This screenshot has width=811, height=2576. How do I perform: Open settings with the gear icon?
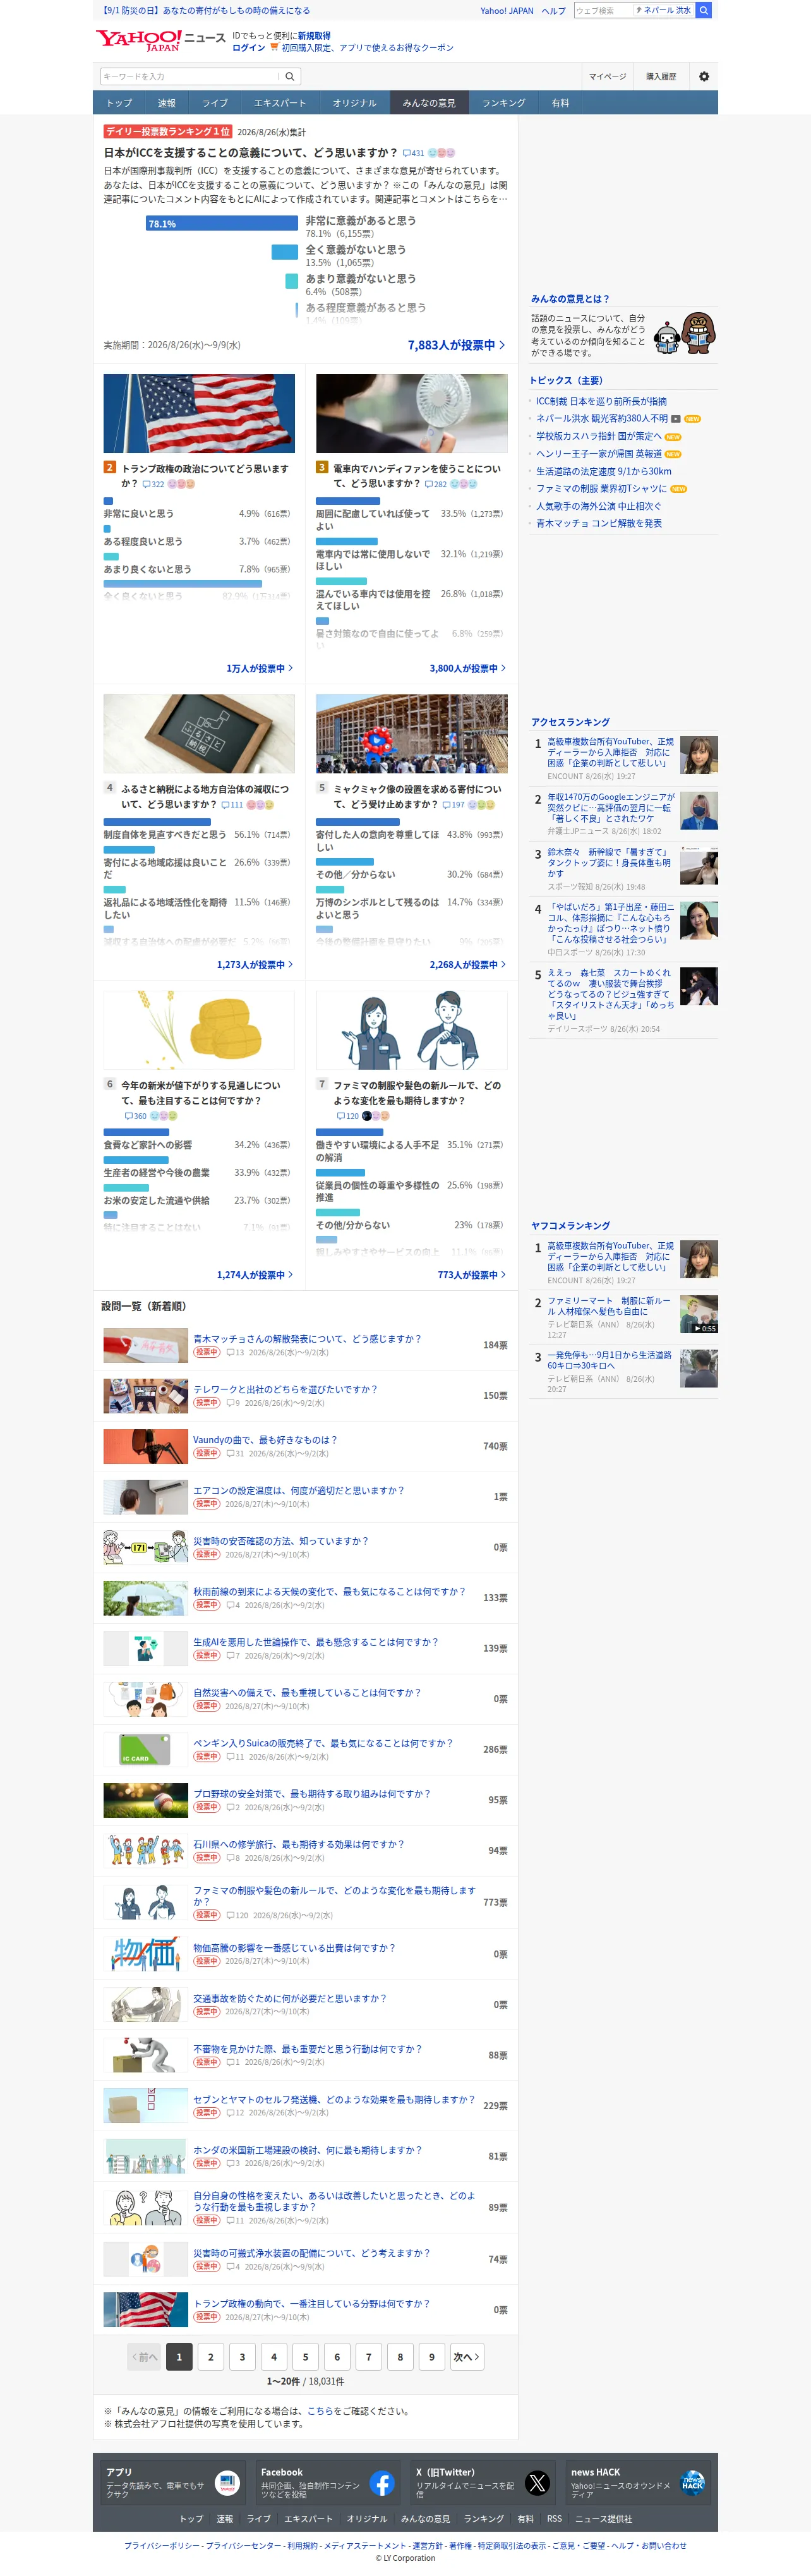click(x=704, y=76)
